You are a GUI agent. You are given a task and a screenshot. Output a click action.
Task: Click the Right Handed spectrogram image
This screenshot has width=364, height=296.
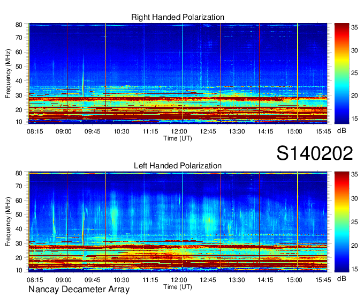coord(178,73)
